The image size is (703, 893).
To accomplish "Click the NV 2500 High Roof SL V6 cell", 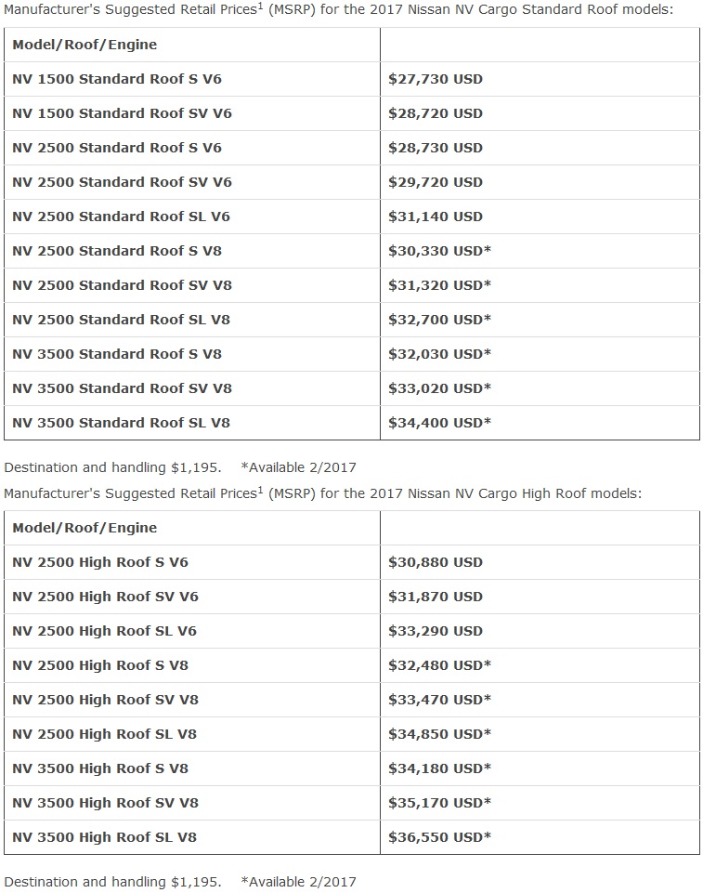I will coord(104,631).
